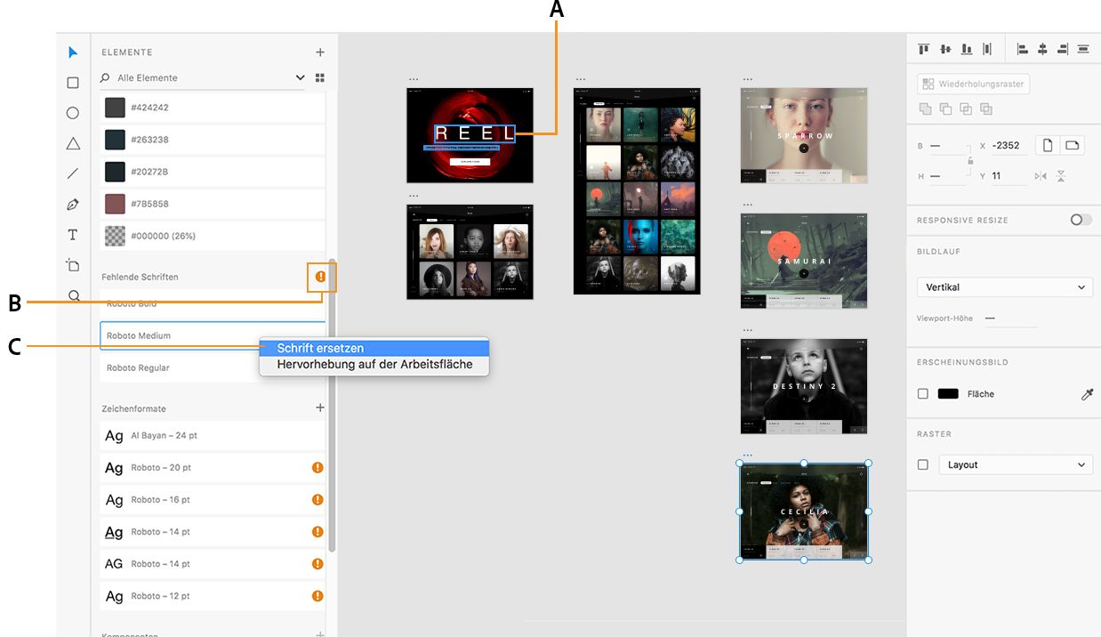Add a new Zeichenformat with plus icon
The height and width of the screenshot is (637, 1101).
(x=320, y=407)
